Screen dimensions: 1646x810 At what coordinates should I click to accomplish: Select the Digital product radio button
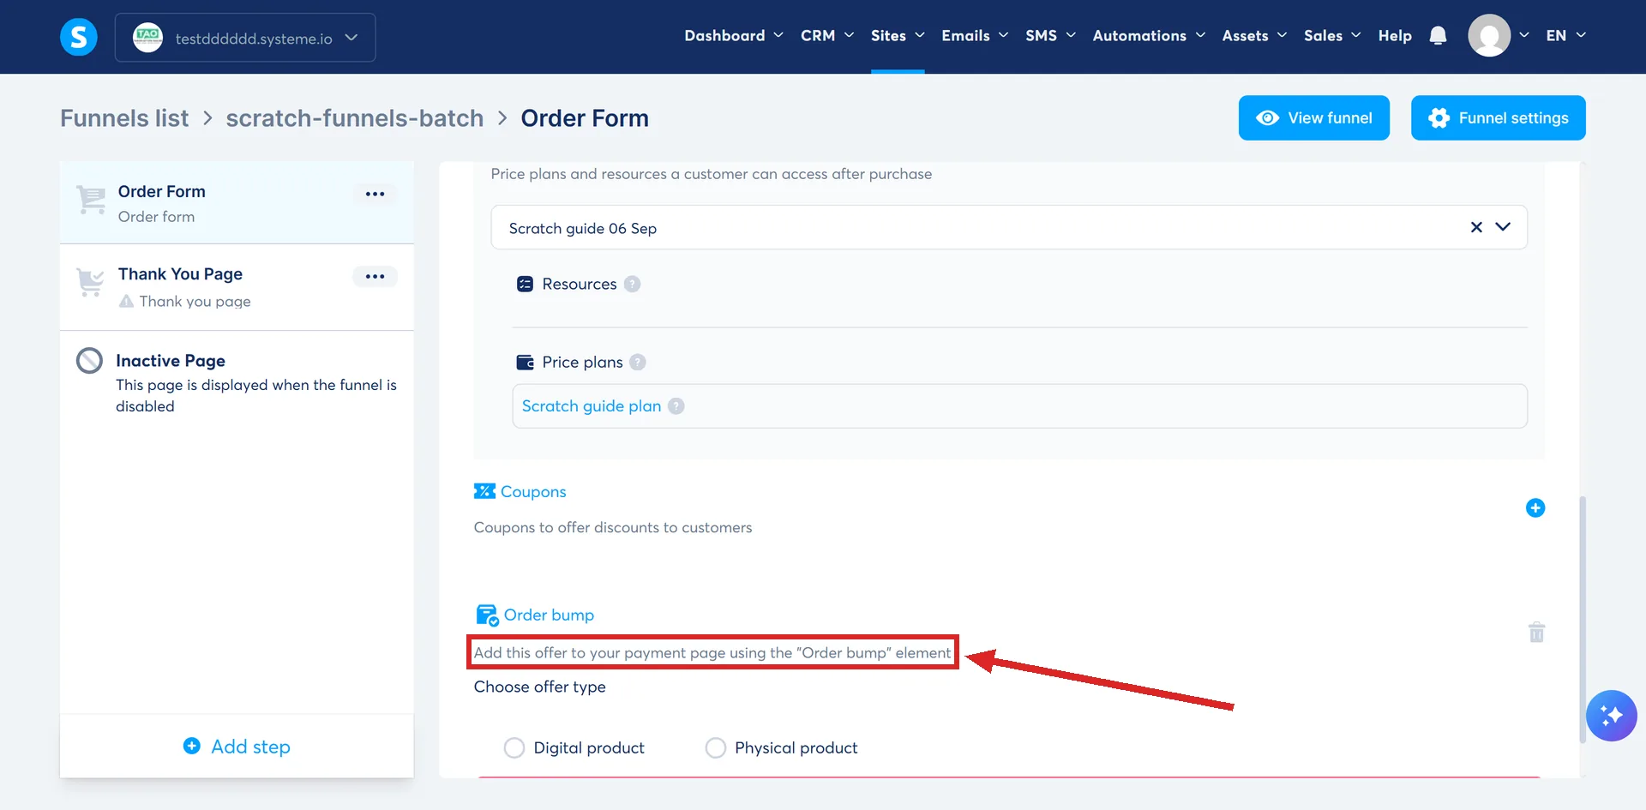tap(514, 747)
